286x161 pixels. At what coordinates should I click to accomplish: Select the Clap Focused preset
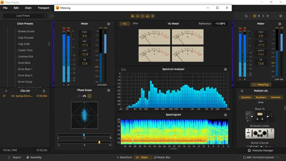(26, 38)
